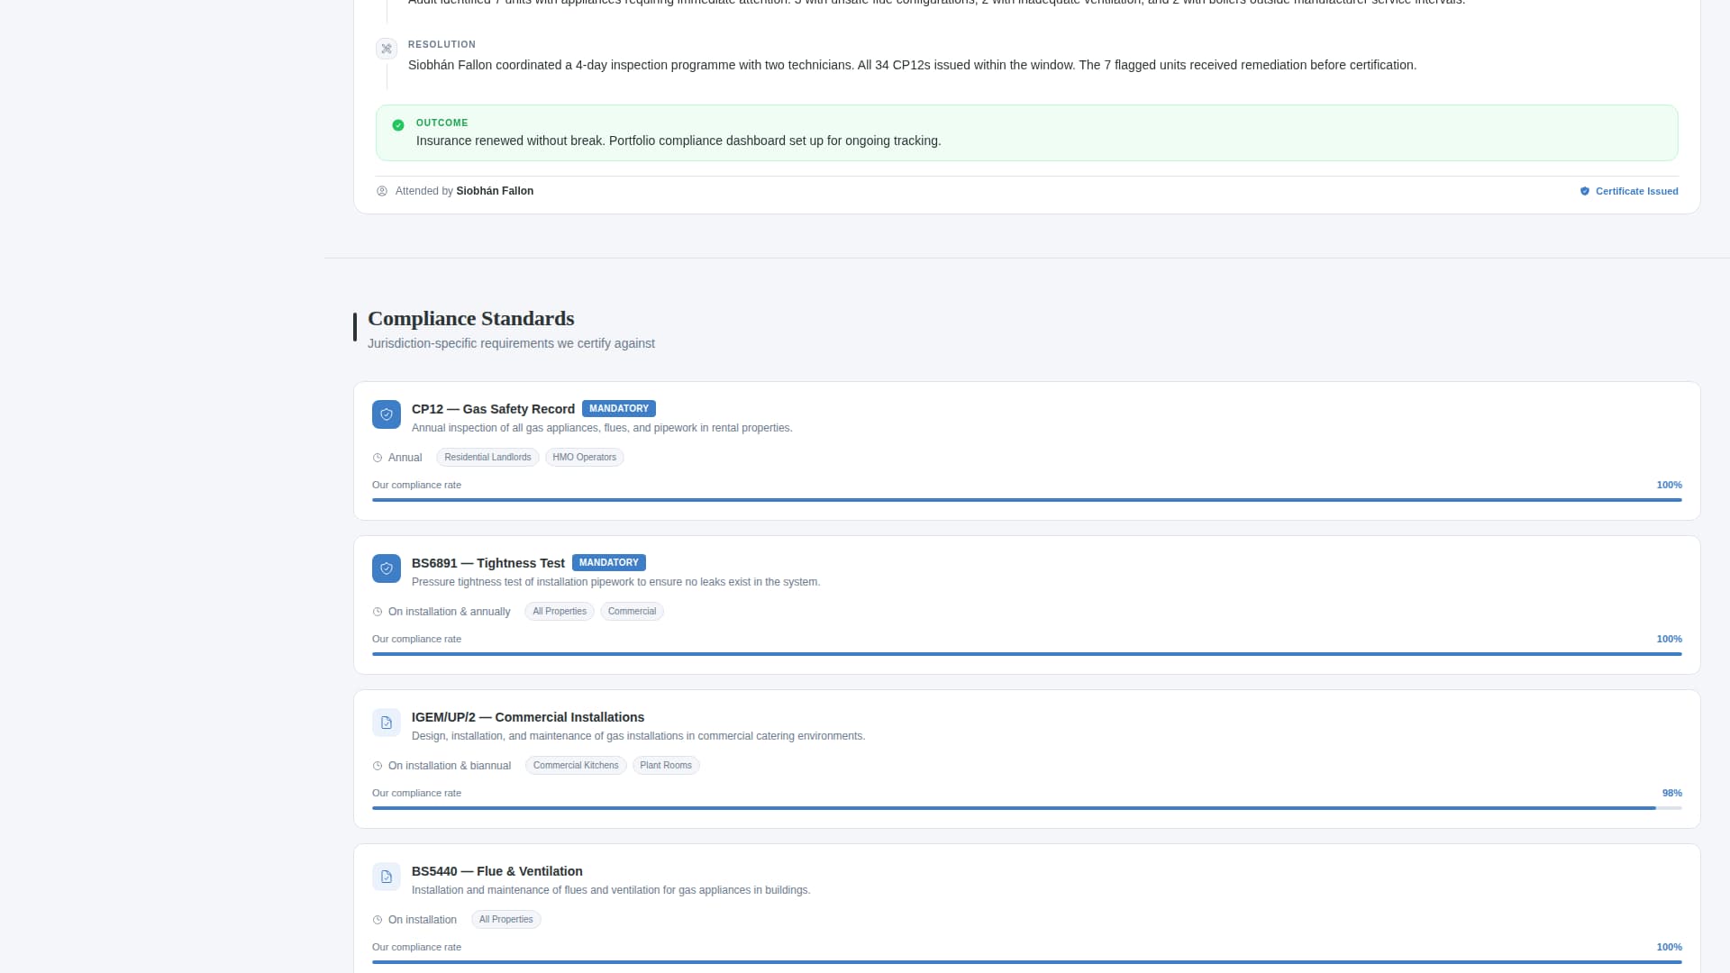Select the HMO Operators tag

(x=584, y=458)
